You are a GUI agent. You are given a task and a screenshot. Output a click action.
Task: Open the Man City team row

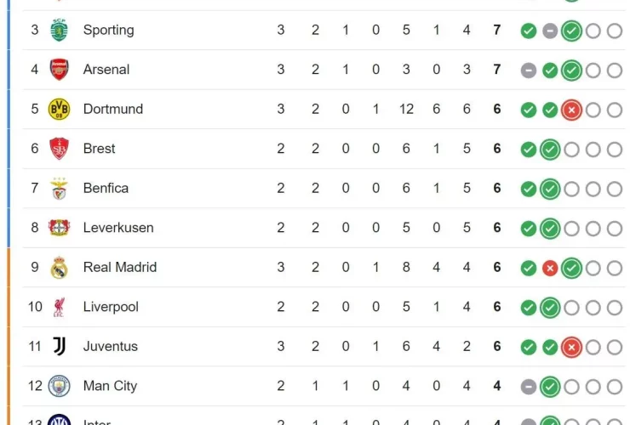(324, 386)
